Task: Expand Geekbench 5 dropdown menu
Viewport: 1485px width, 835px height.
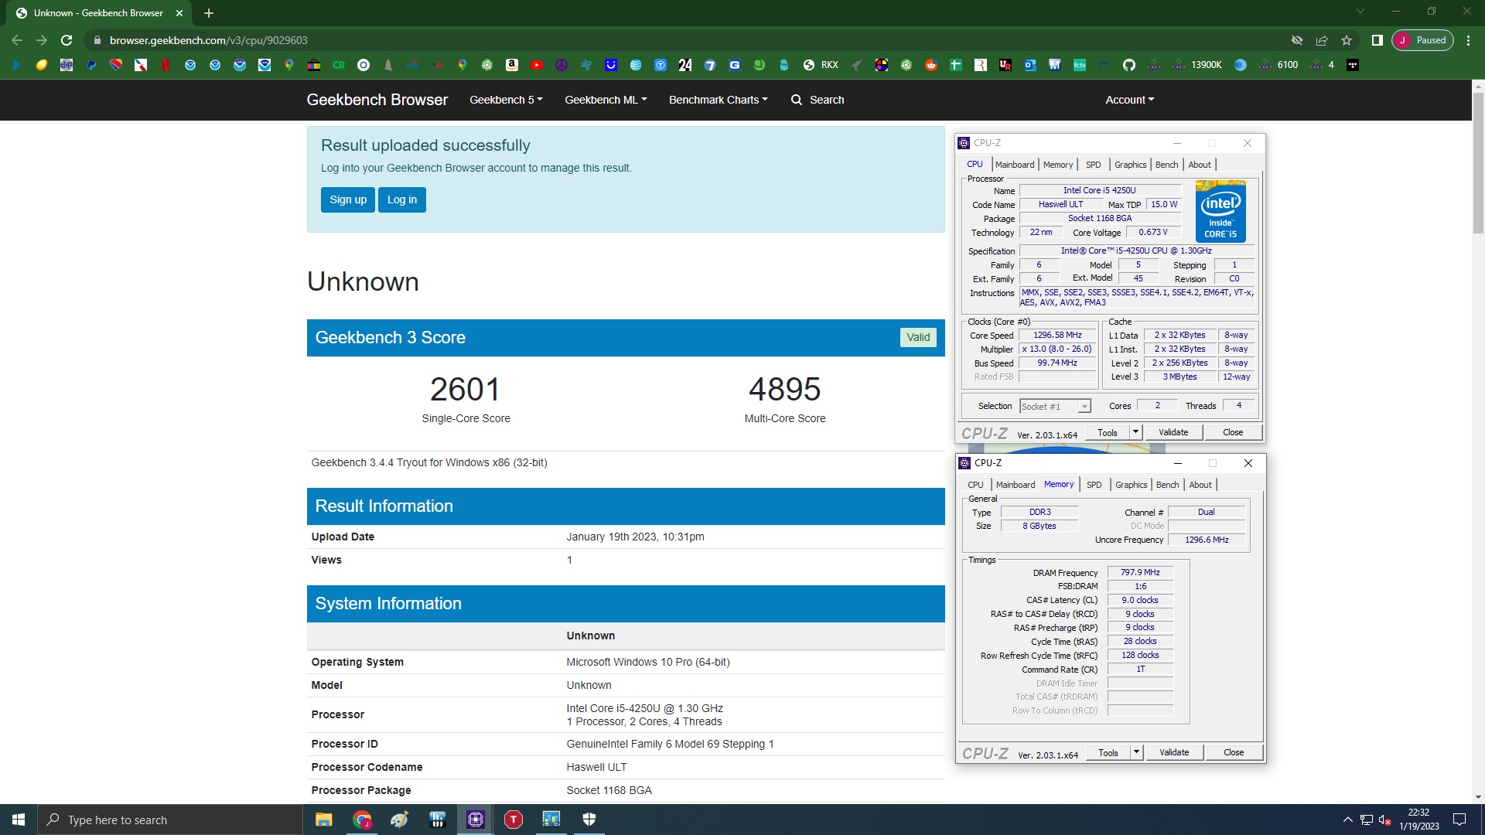Action: coord(506,100)
